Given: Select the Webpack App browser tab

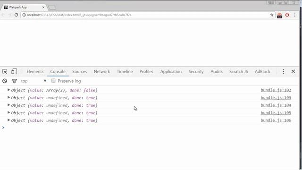Looking at the screenshot, I should 24,8.
